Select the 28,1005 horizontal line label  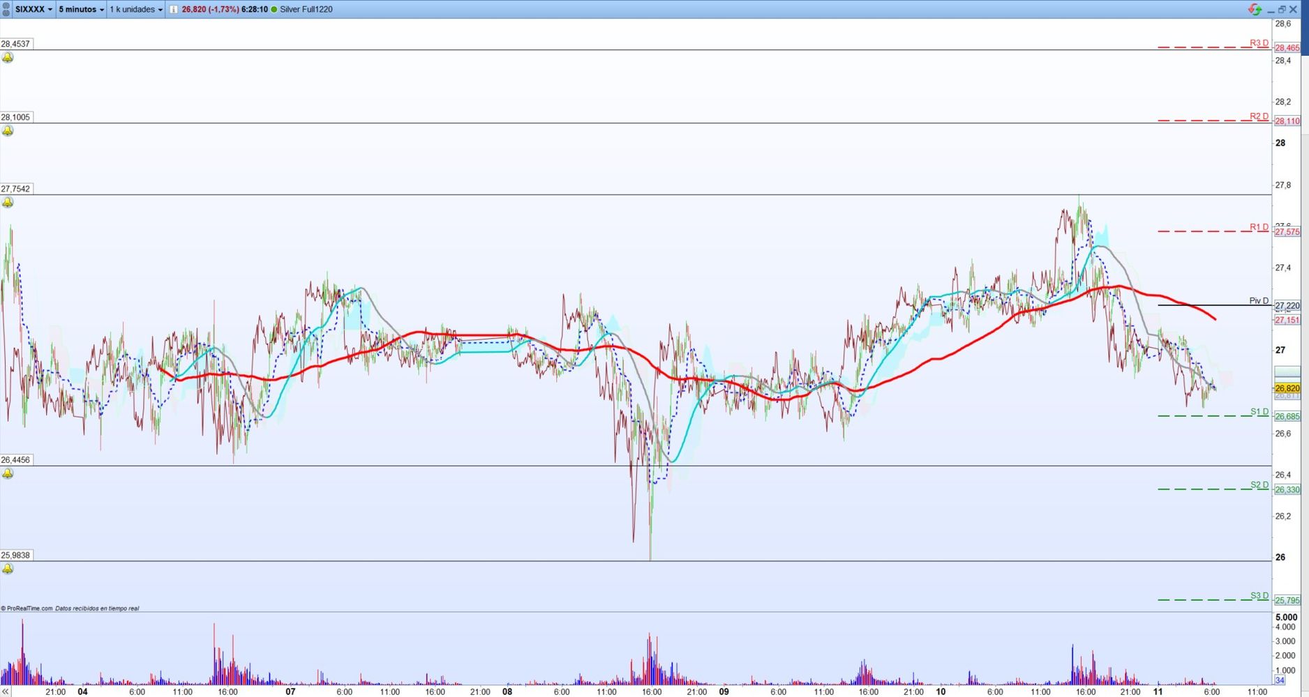[x=15, y=117]
